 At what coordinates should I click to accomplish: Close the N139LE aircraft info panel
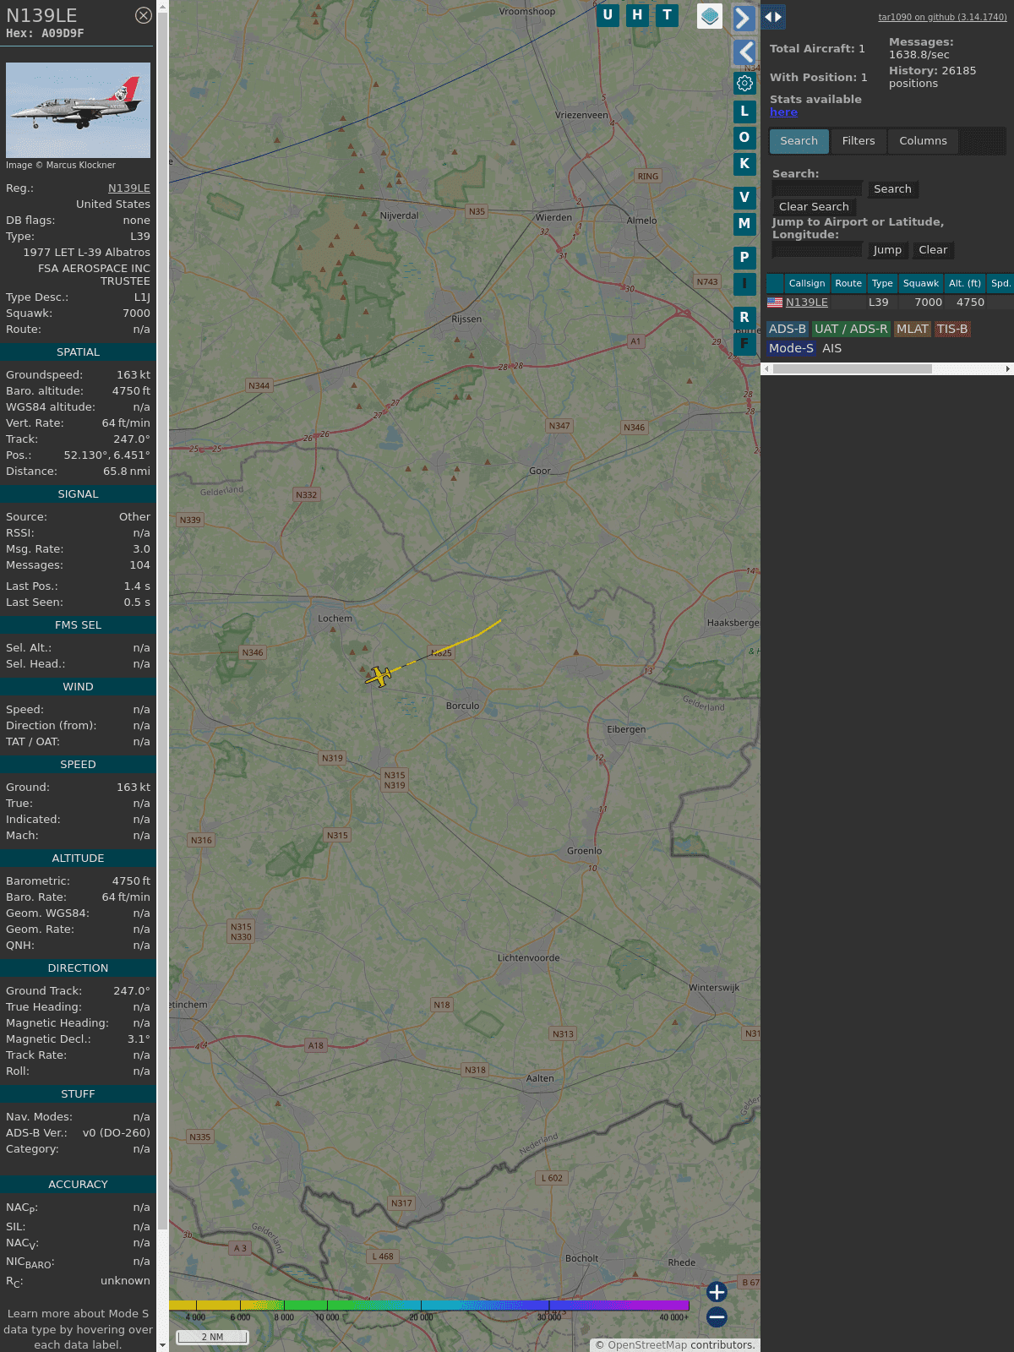pyautogui.click(x=144, y=15)
